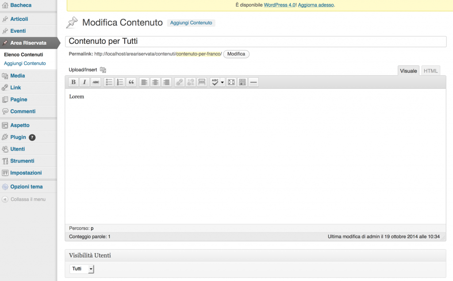The image size is (453, 281).
Task: Insert an unordered bullet list
Action: tap(109, 82)
